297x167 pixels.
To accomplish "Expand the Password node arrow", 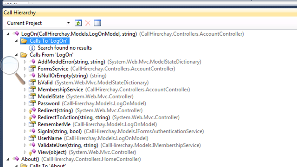I will click(x=25, y=103).
